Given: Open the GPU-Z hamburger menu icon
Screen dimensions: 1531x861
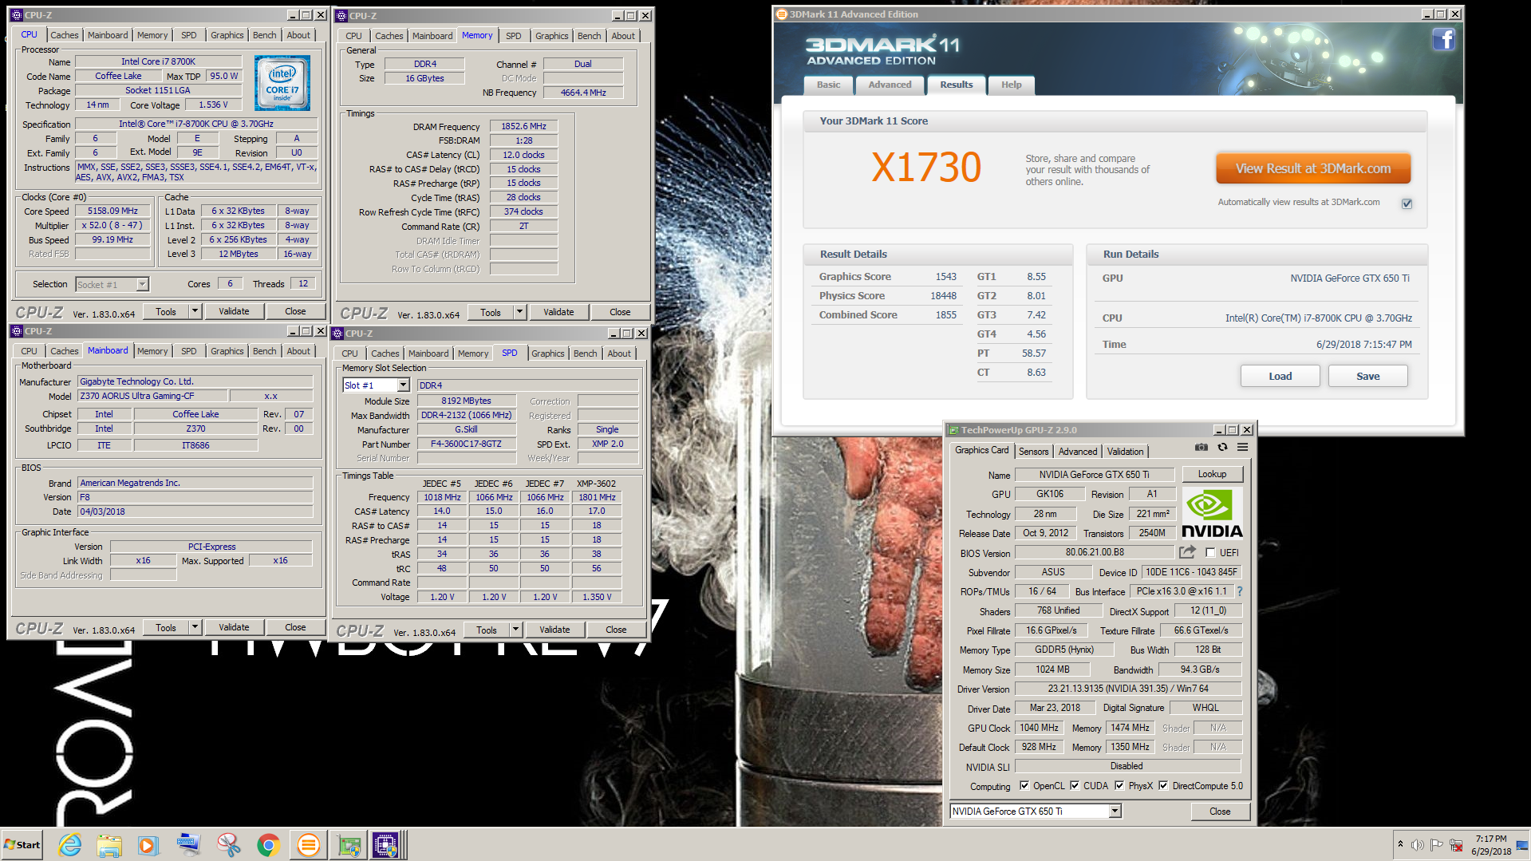Looking at the screenshot, I should pos(1242,448).
